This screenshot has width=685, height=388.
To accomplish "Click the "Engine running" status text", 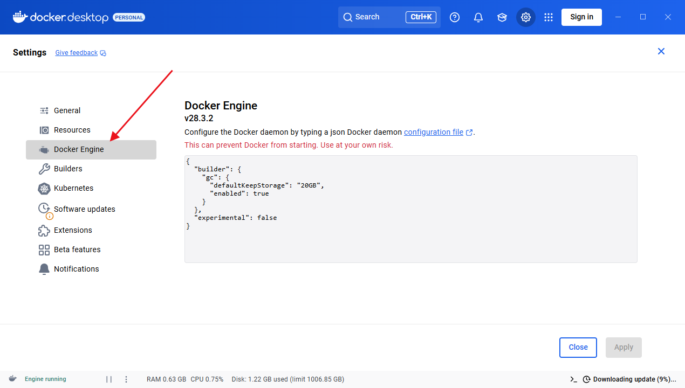I will (x=45, y=379).
